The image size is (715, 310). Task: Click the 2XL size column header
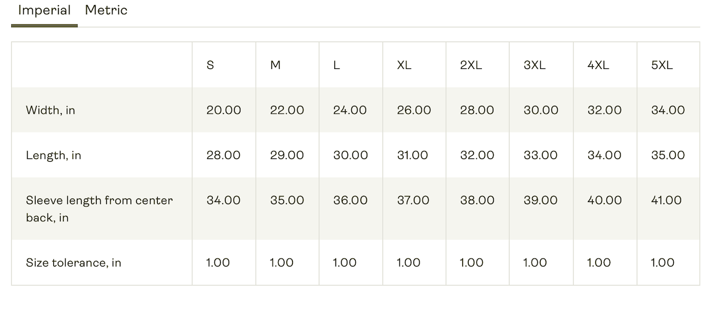(x=471, y=65)
